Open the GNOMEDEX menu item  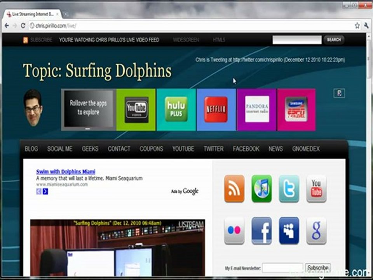306,149
